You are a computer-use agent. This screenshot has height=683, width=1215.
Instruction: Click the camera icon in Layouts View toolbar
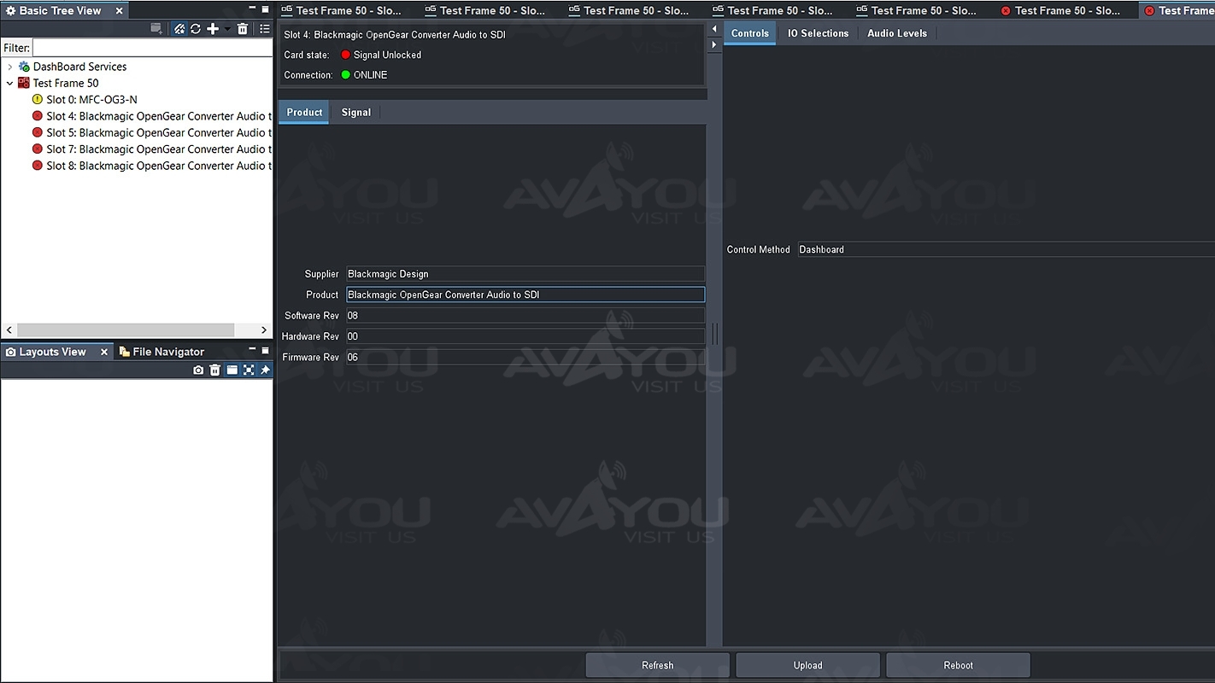coord(198,370)
